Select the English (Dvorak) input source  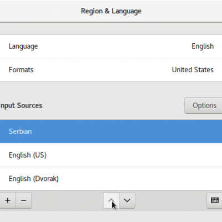pos(111,179)
